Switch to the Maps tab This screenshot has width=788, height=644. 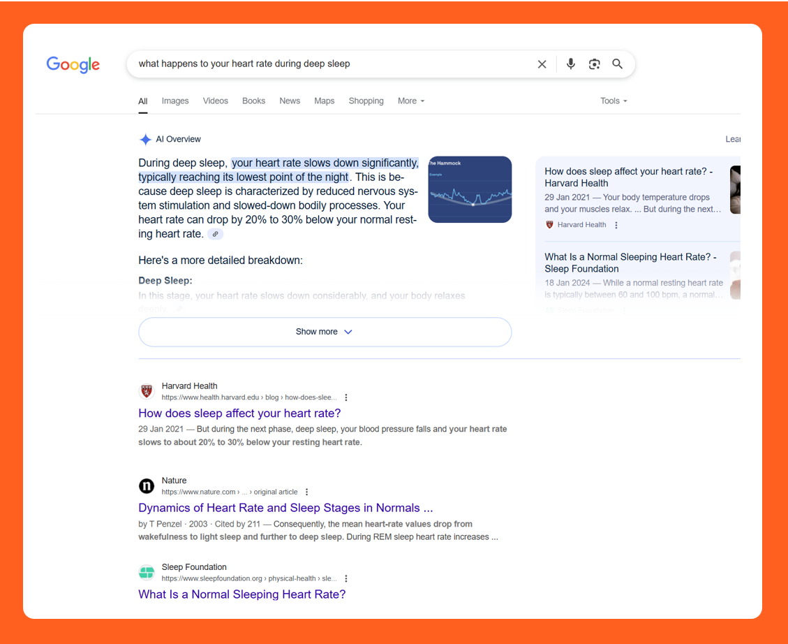tap(324, 101)
